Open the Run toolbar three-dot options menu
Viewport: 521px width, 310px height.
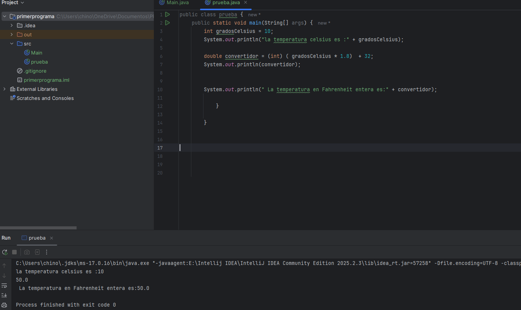click(47, 252)
